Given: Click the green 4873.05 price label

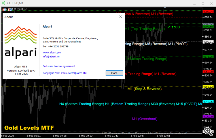Looking at the screenshot, I should 208,57.
